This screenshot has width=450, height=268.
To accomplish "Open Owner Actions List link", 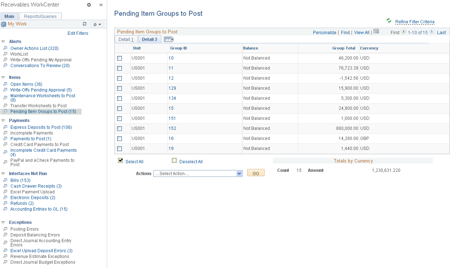I will click(x=34, y=48).
